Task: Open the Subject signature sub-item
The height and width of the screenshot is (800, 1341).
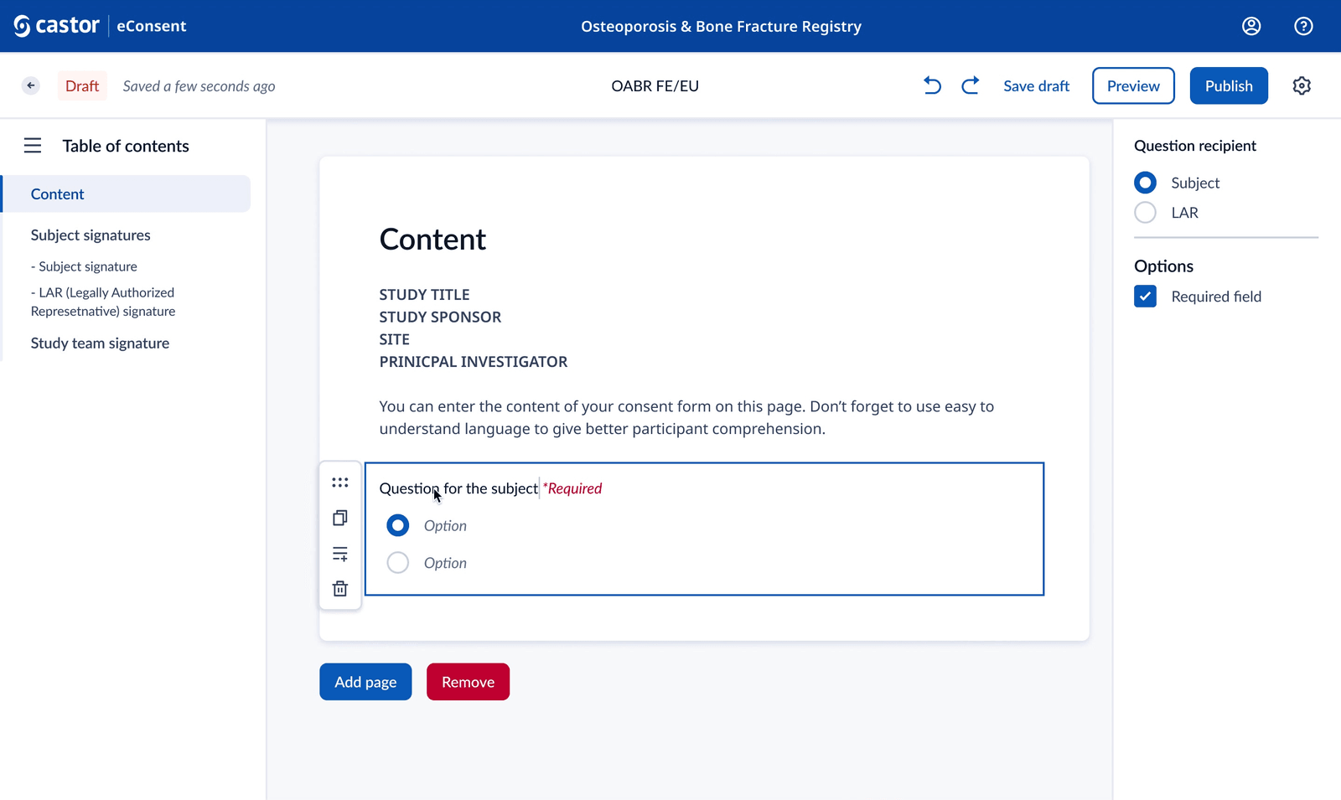Action: (84, 266)
